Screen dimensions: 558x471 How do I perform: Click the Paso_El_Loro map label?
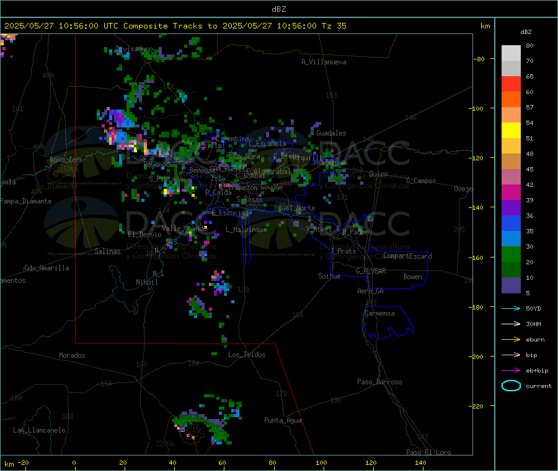click(429, 452)
